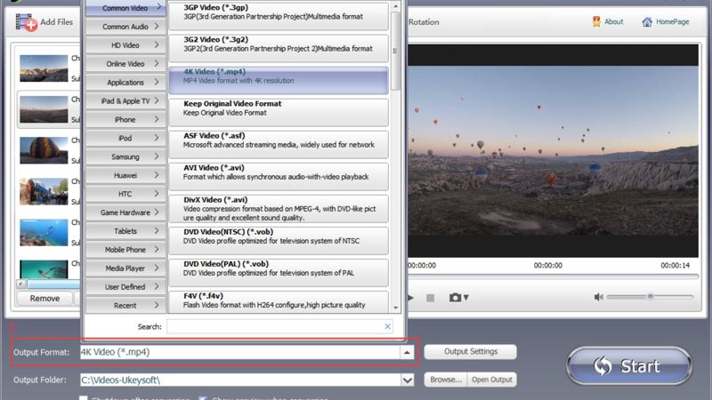The image size is (712, 400).
Task: Open Output Settings
Action: (x=471, y=351)
